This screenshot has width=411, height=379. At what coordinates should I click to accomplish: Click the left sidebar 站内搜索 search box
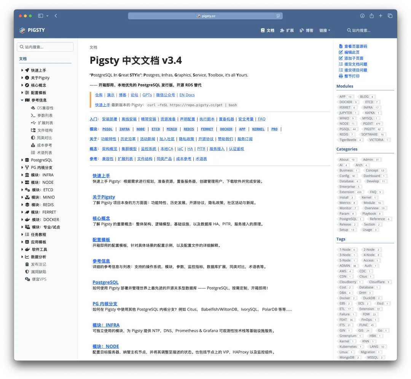[45, 47]
